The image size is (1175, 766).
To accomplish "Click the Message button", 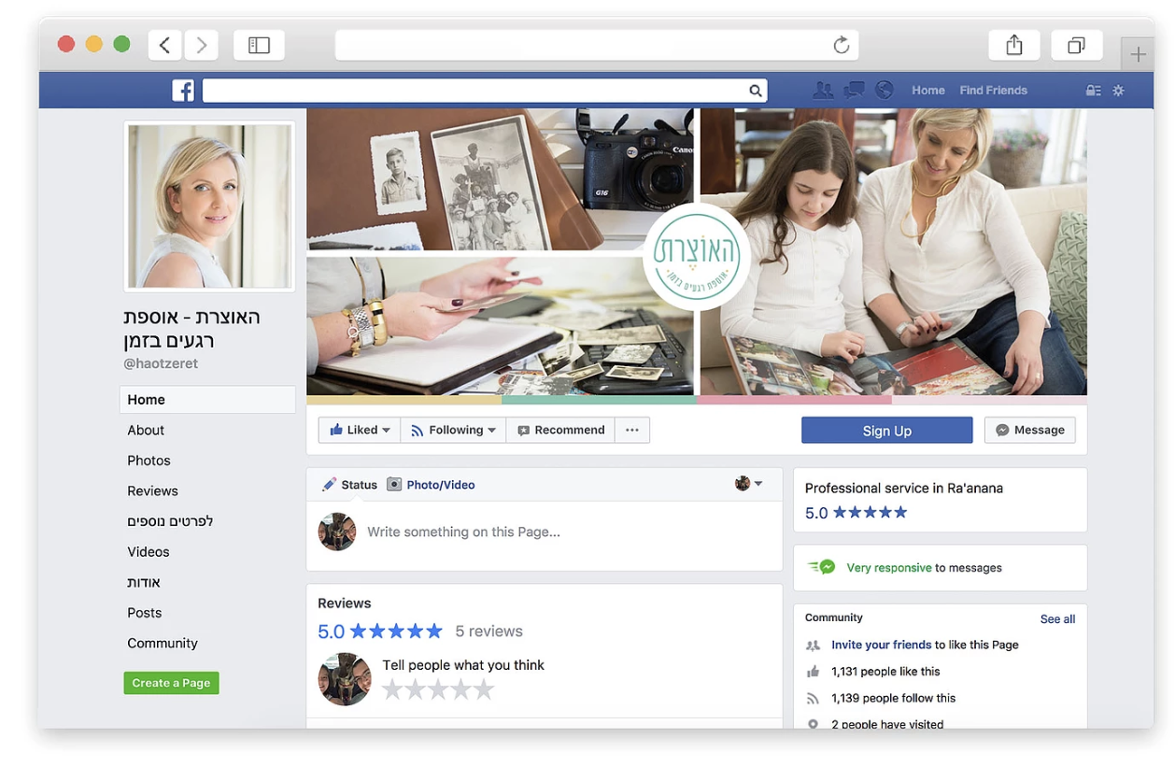I will coord(1030,430).
